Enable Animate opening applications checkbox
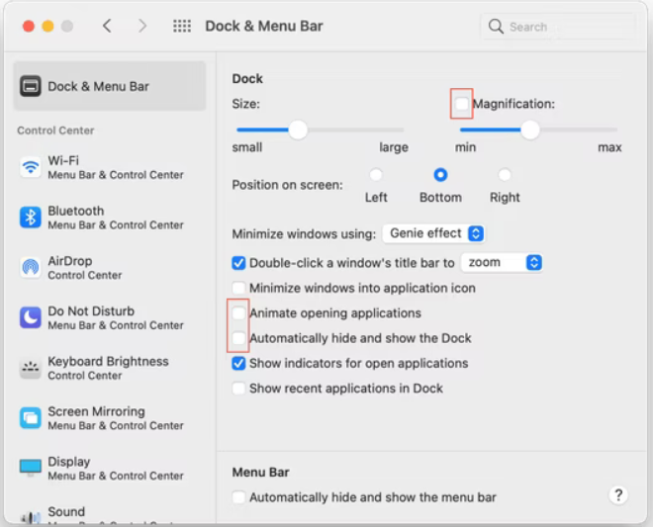 (238, 313)
